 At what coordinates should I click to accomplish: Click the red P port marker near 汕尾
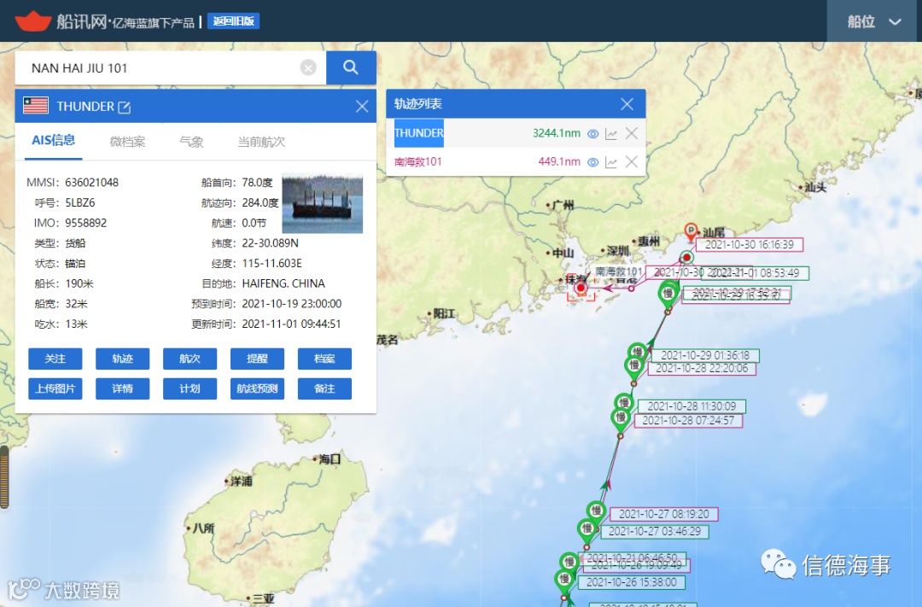click(x=691, y=231)
